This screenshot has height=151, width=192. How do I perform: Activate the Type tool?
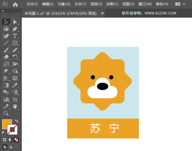tap(15, 36)
